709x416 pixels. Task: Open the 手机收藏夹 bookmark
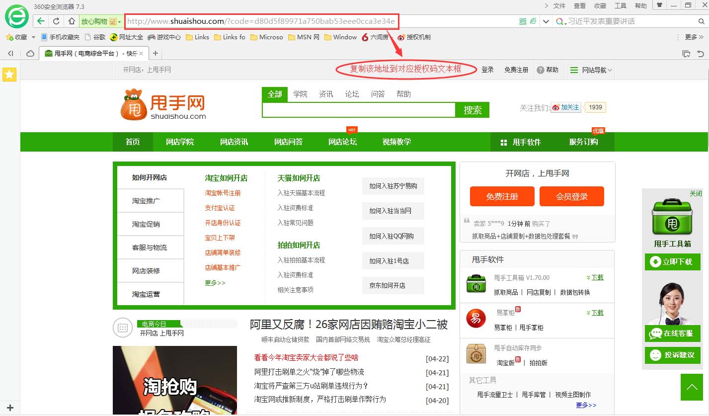(60, 37)
